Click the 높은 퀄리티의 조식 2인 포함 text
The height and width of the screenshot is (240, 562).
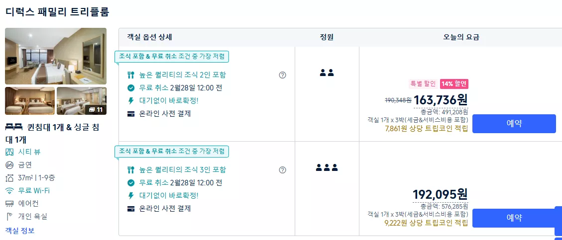183,75
